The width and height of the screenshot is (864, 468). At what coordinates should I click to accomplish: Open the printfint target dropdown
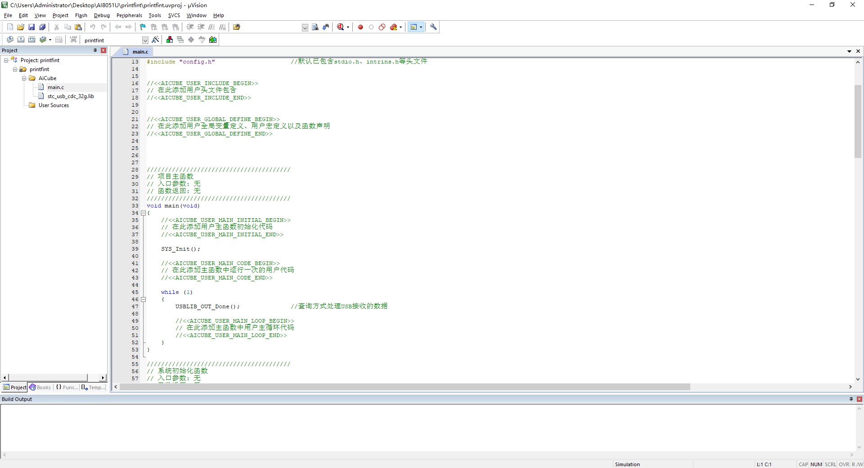pos(145,40)
